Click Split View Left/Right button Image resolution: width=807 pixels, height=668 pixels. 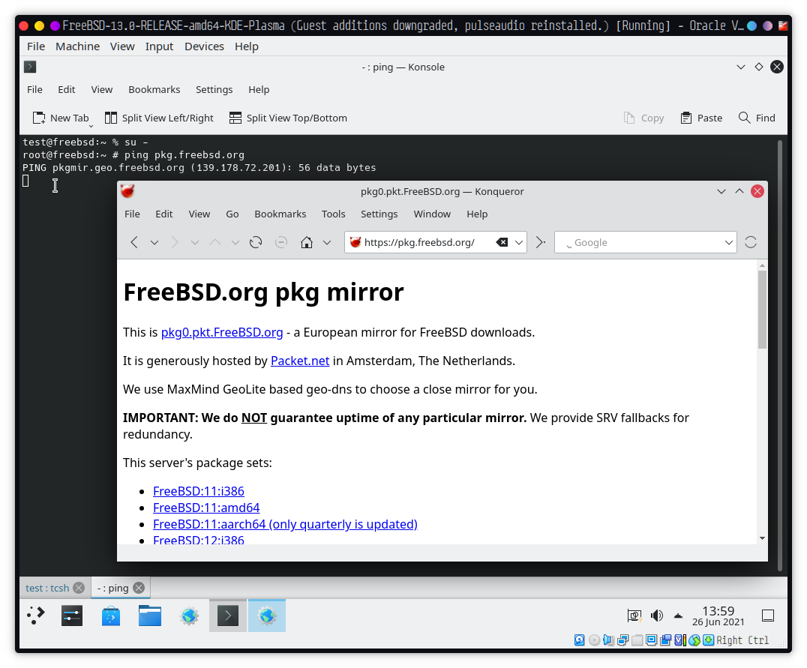(x=159, y=118)
